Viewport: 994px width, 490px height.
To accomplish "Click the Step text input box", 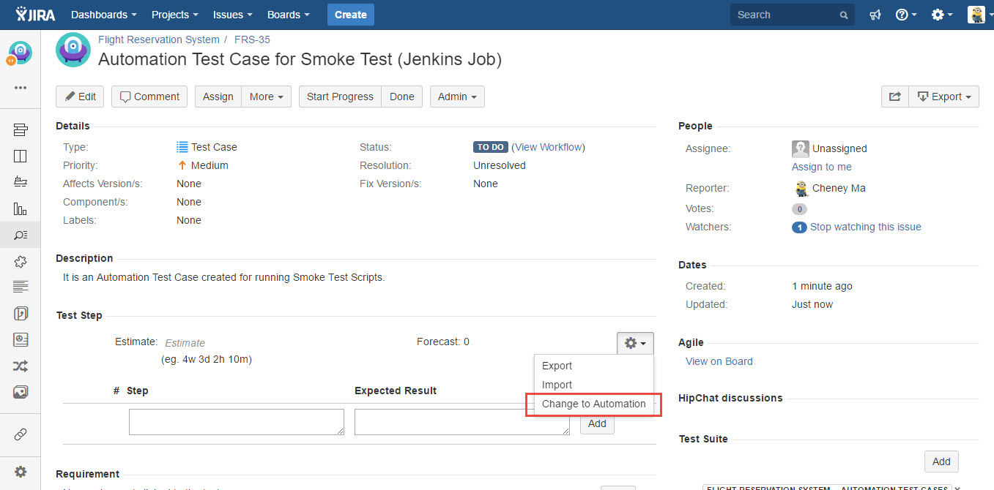I will pyautogui.click(x=236, y=422).
